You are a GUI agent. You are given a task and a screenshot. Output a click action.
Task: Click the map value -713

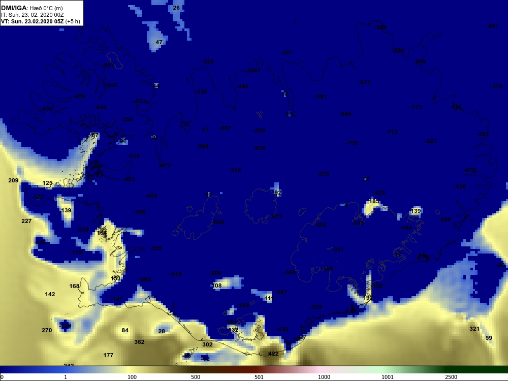(417, 107)
